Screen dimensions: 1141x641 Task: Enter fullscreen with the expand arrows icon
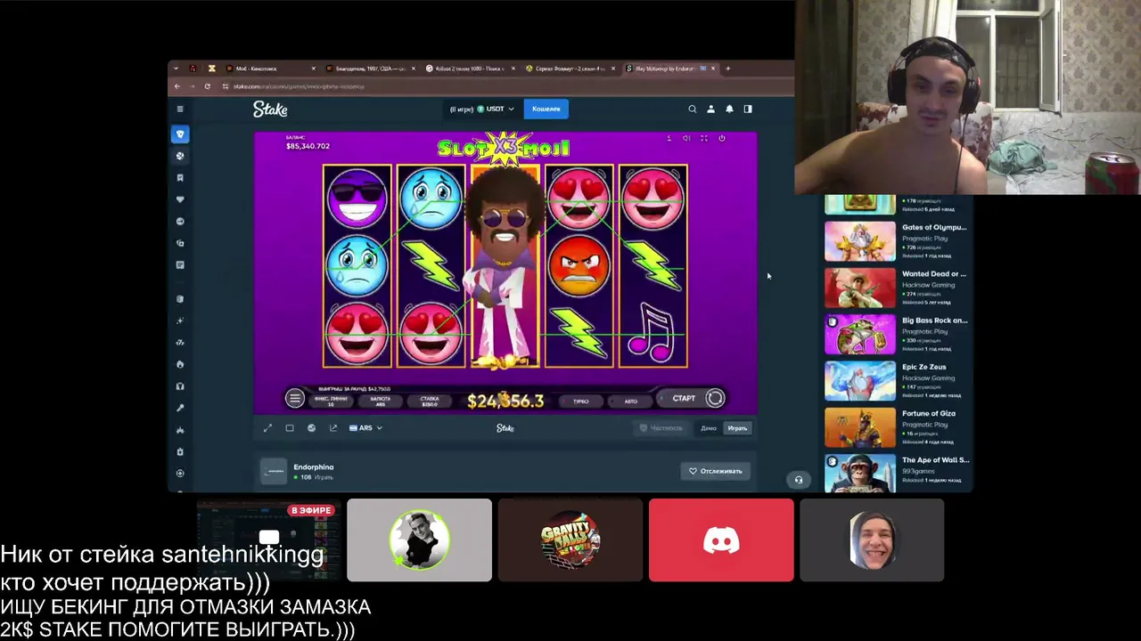267,428
